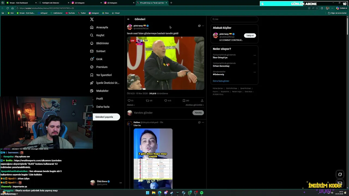Click the X logo in sidebar
This screenshot has width=349, height=196.
92,19
